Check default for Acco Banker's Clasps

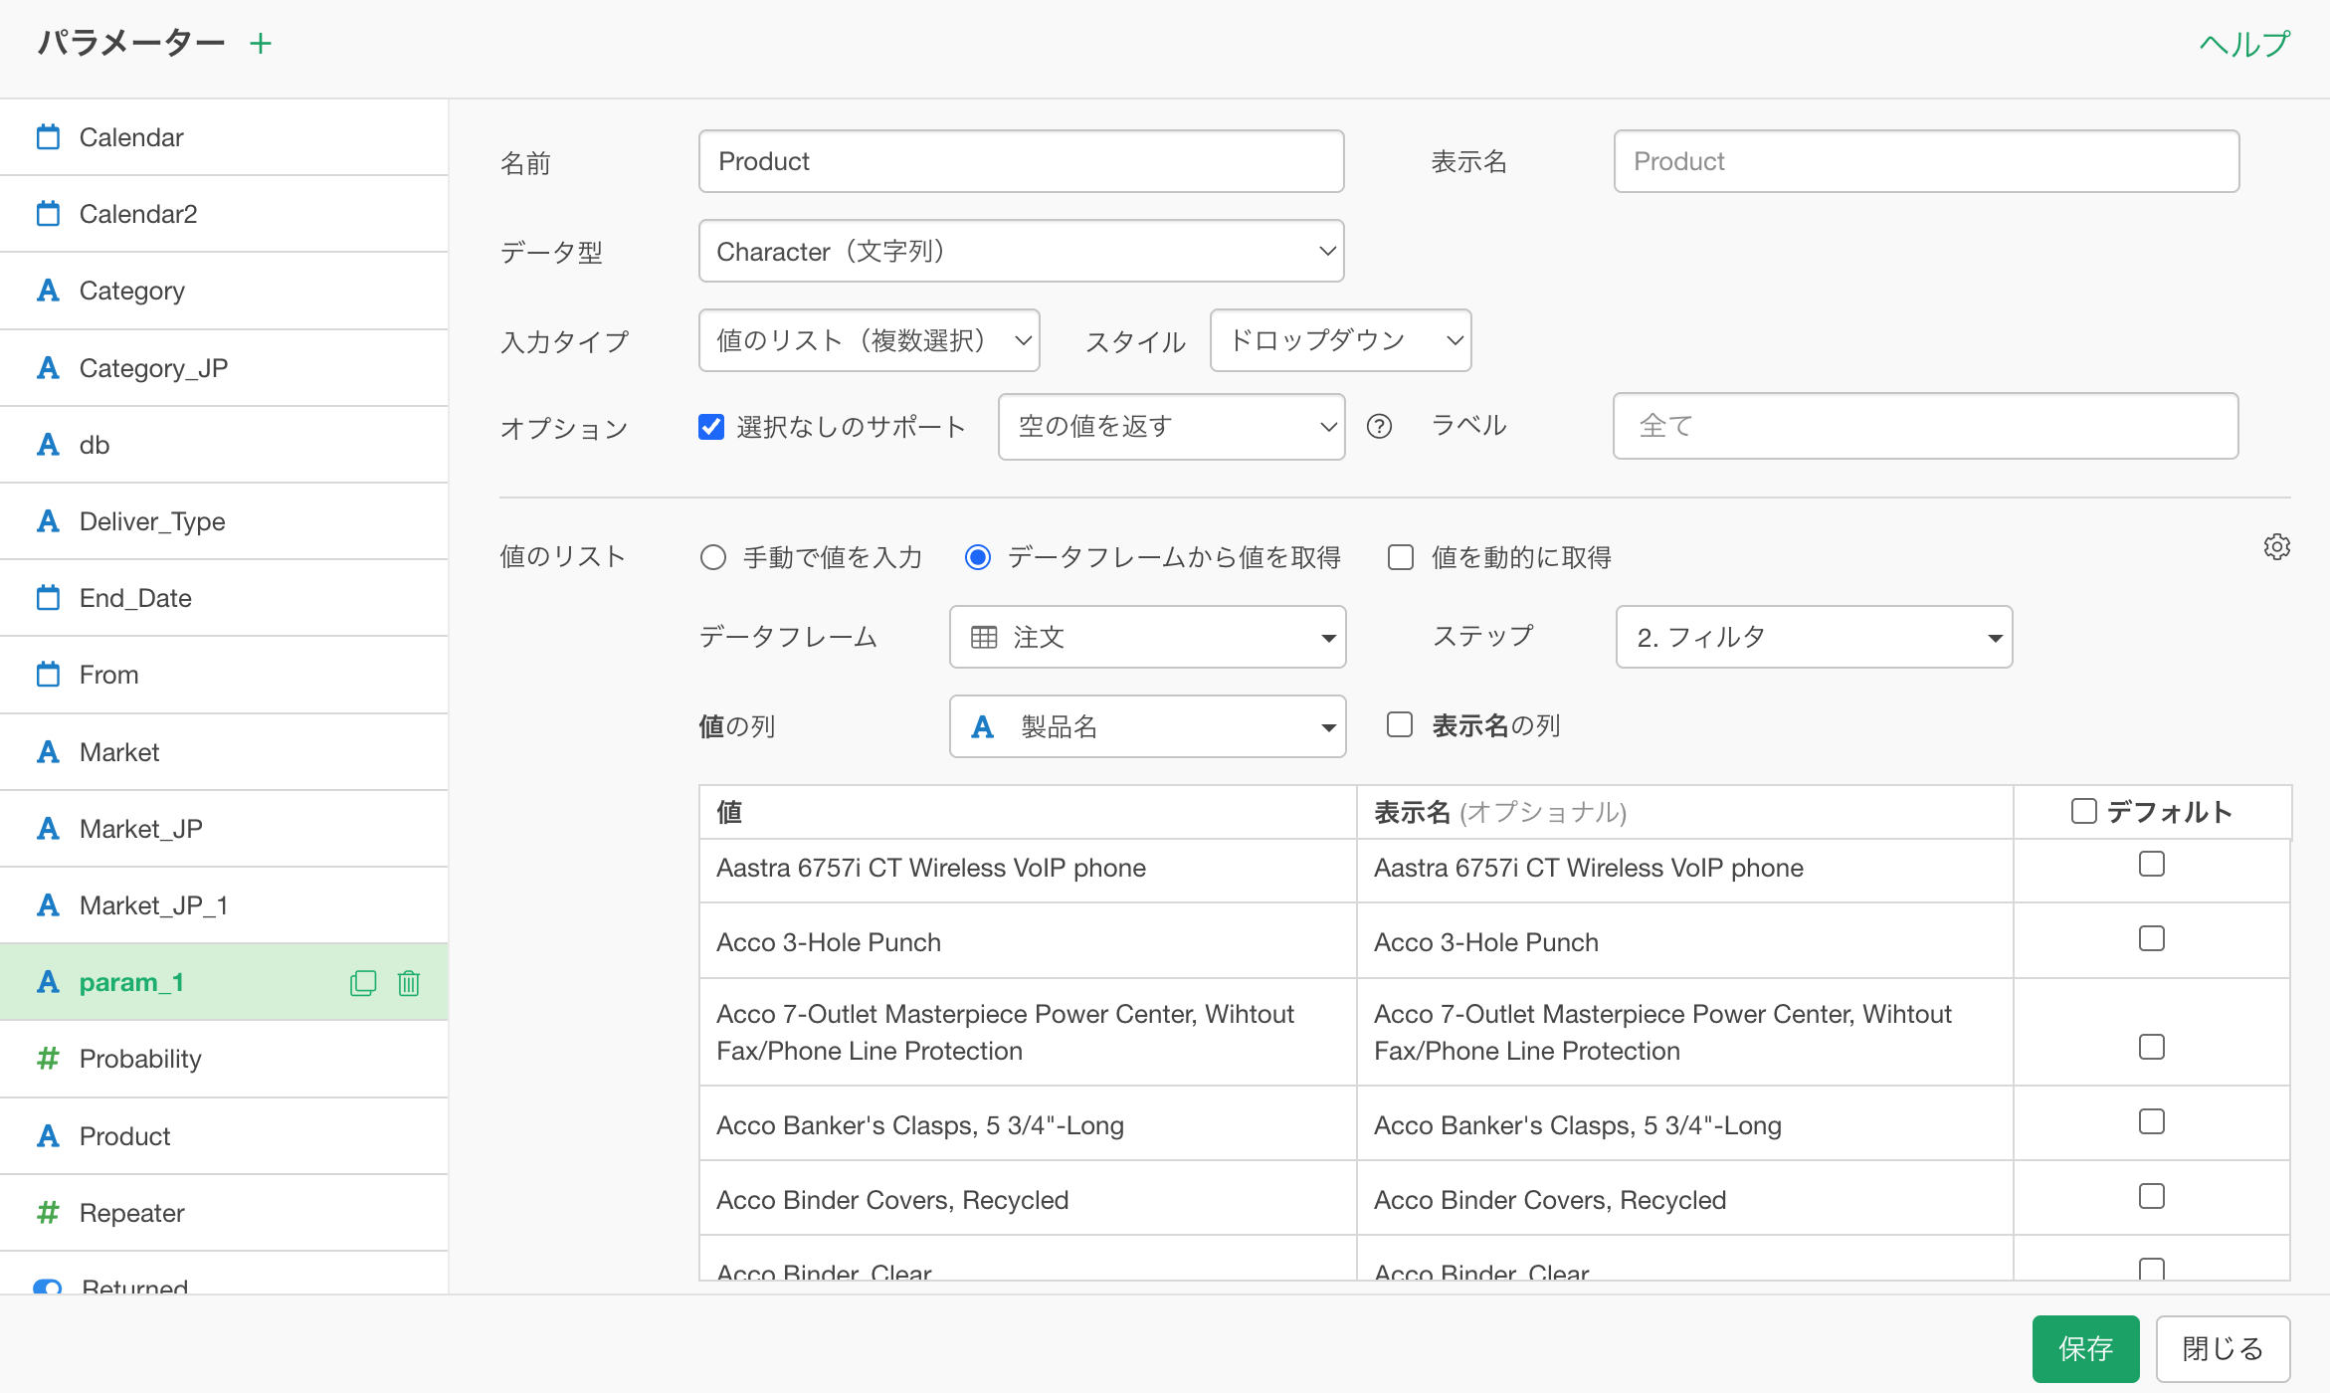(2152, 1121)
